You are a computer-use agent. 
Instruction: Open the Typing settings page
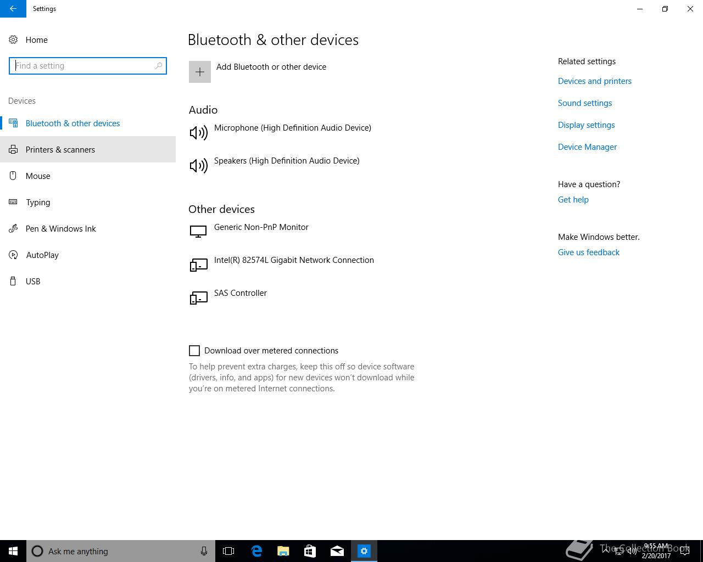tap(88, 202)
